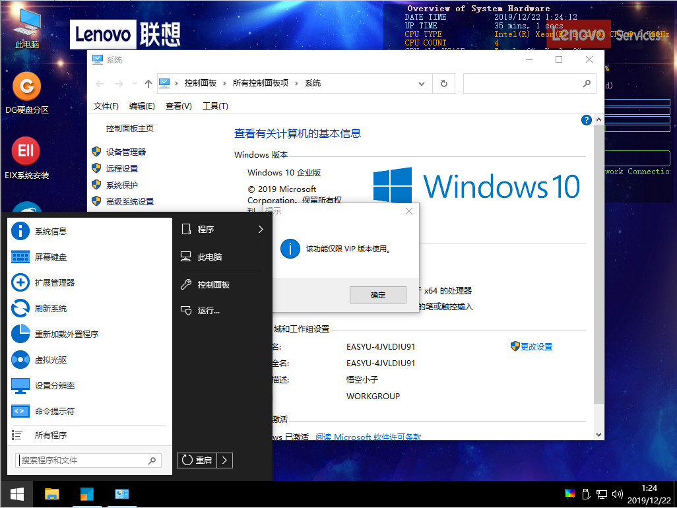Click 刷新系统 refresh icon
This screenshot has width=677, height=508.
20,309
